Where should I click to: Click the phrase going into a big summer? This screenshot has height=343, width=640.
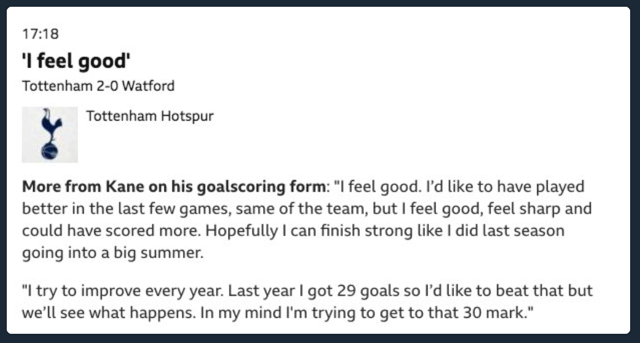point(113,253)
